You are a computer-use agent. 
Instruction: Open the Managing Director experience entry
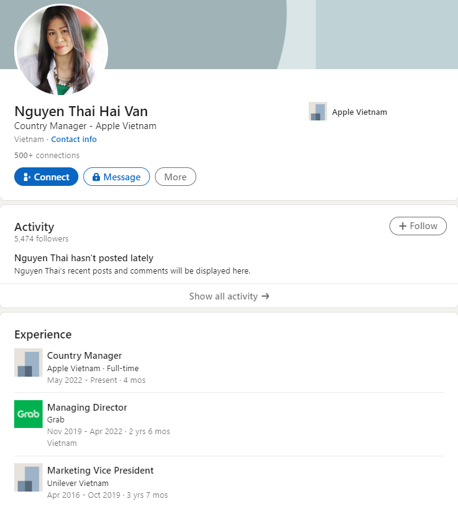87,408
